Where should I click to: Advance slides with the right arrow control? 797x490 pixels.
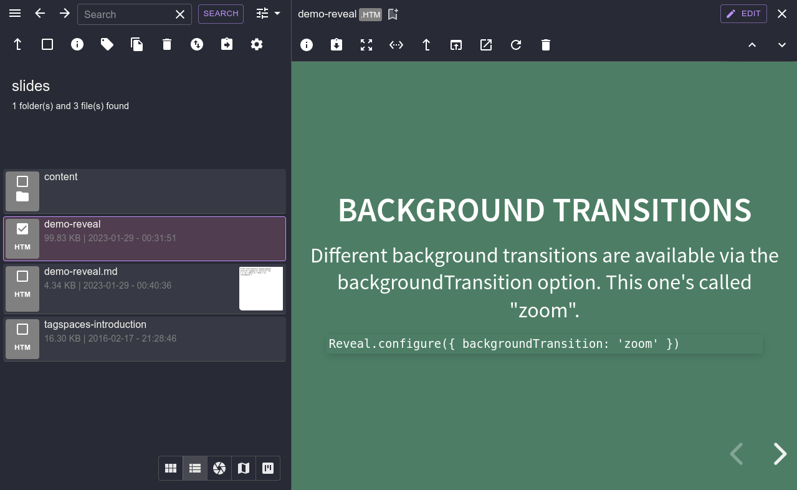[779, 454]
